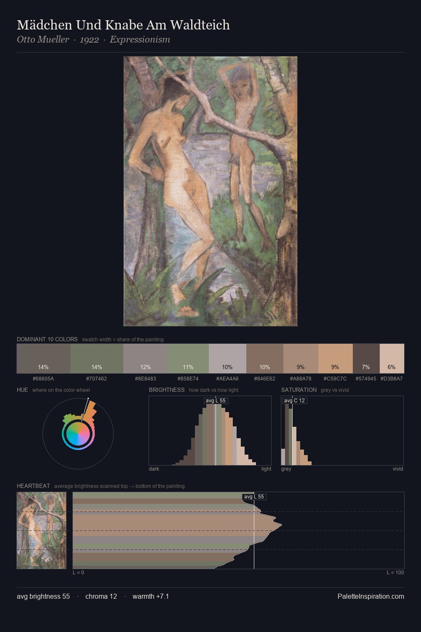
Task: Click the title Mädchen Und Knabe Am Waldteich
Action: point(123,25)
